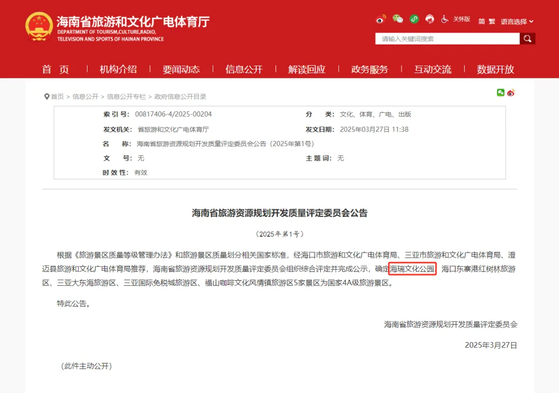The image size is (559, 393).
Task: Open the 政务服务 navigation item
Action: 370,69
